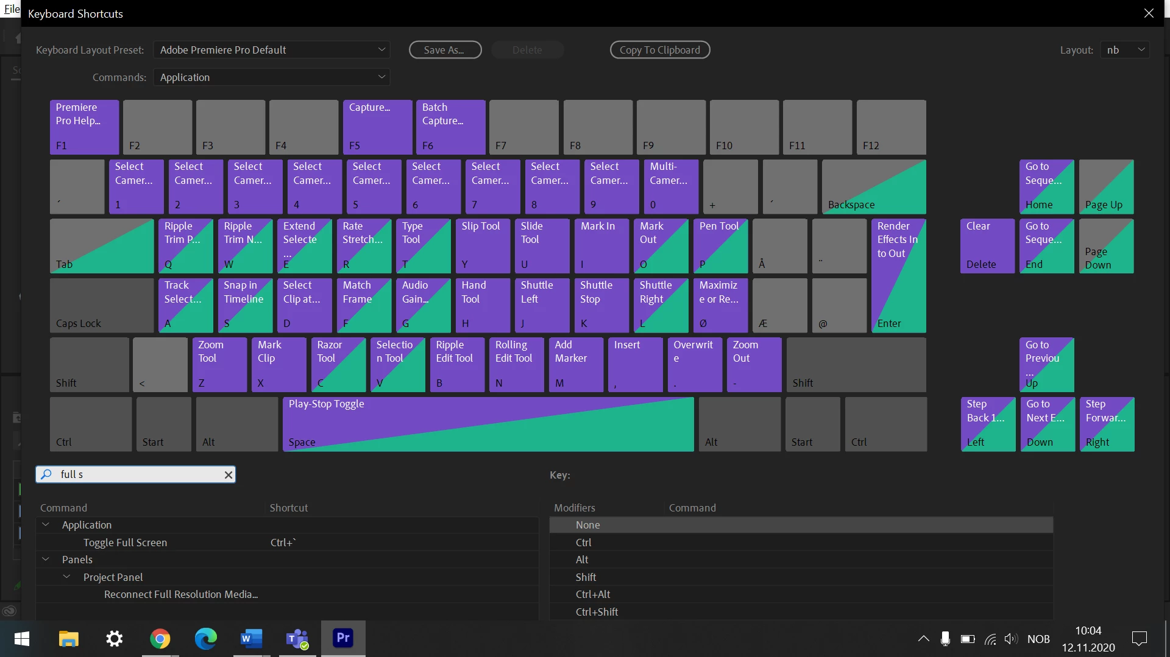Viewport: 1170px width, 657px height.
Task: Open the Wi-Fi network flyout
Action: tap(990, 639)
